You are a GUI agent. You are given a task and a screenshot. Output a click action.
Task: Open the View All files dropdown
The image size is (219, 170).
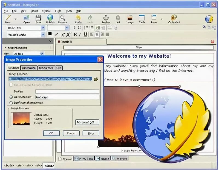[29, 53]
